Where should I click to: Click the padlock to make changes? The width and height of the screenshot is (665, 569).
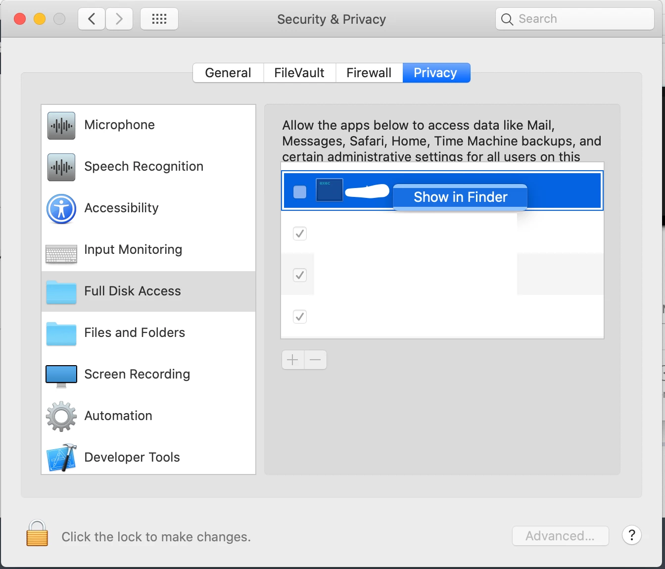37,533
